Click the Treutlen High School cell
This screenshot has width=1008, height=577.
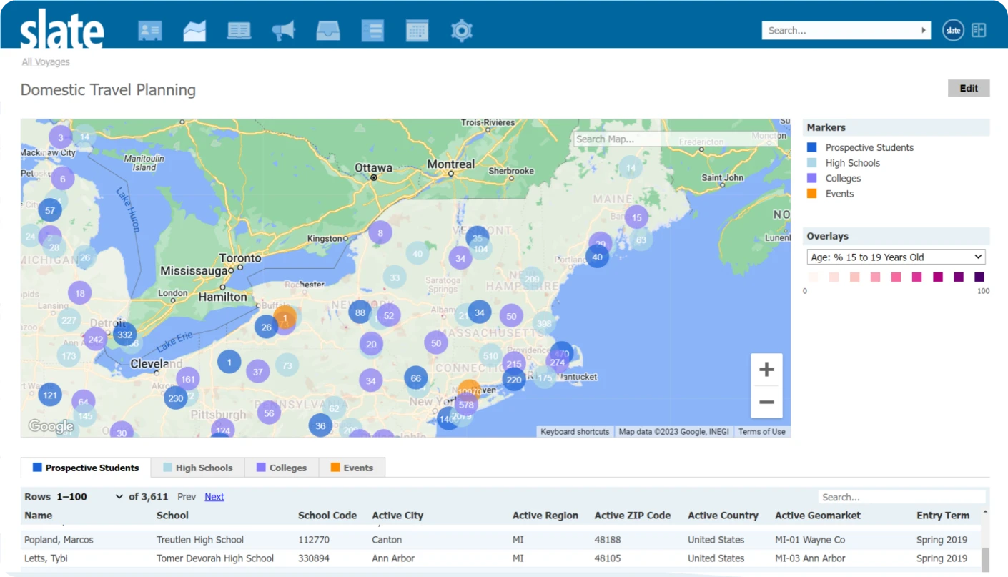point(200,540)
